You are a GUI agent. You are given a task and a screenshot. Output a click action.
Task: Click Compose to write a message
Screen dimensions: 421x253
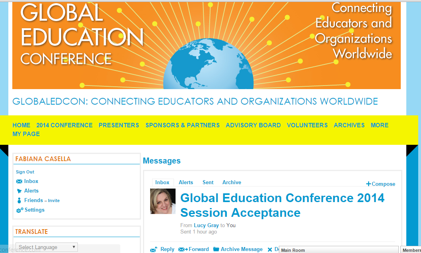383,184
